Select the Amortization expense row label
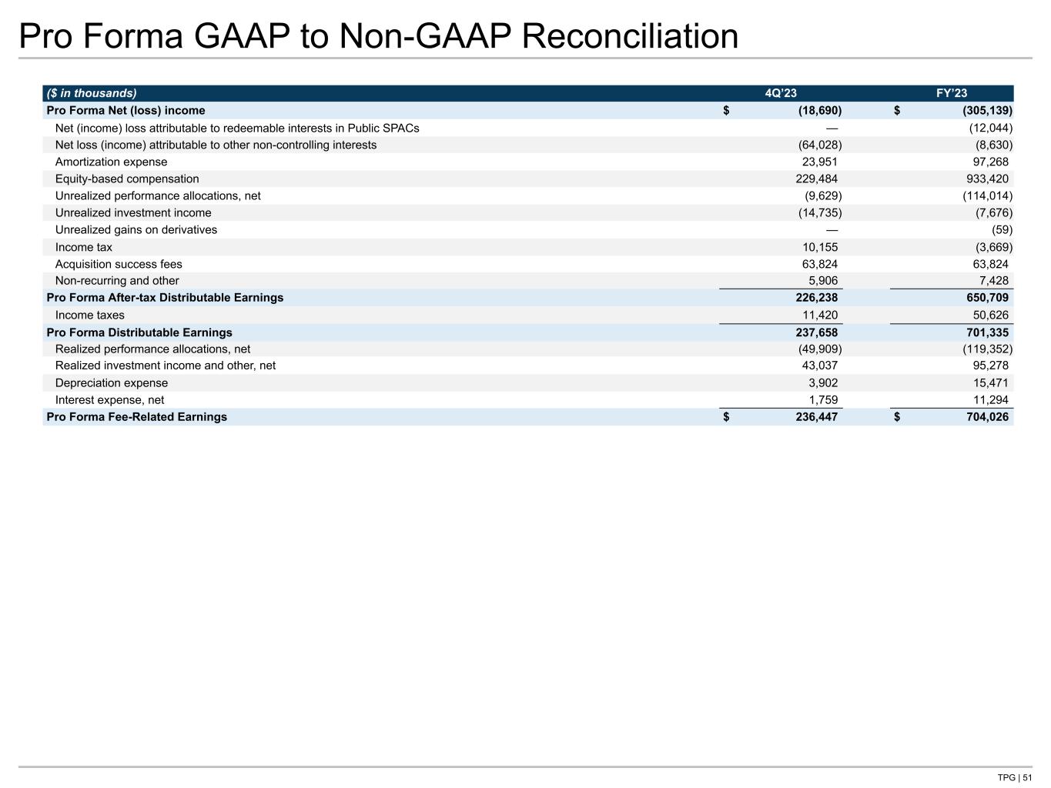The height and width of the screenshot is (788, 1051). click(111, 162)
